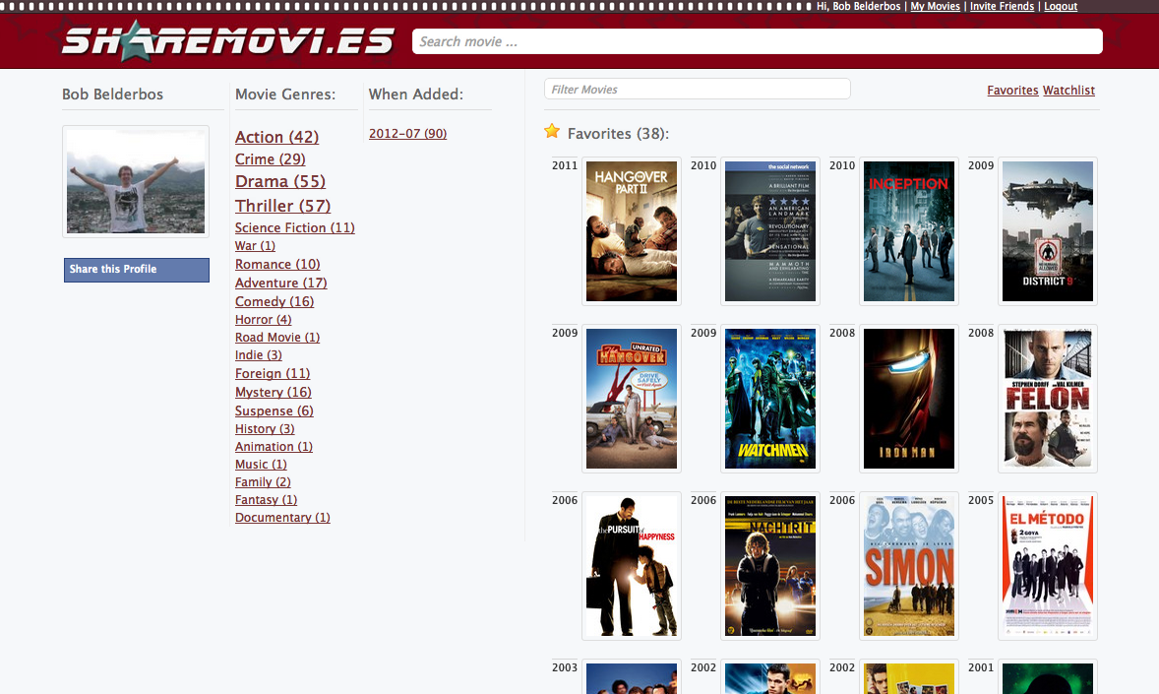Screen dimensions: 1159x694
Task: Click the Favorites (38) heading text
Action: point(618,134)
